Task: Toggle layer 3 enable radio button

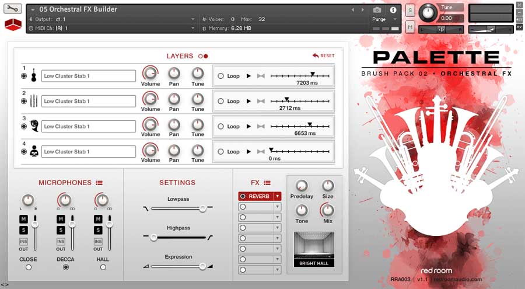Action: click(24, 126)
